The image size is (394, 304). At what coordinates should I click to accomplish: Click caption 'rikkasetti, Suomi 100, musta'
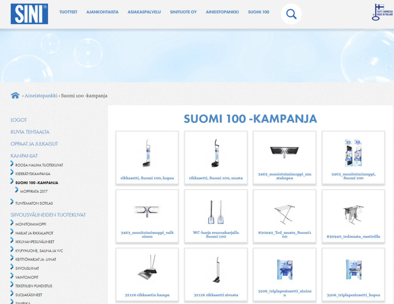(216, 178)
